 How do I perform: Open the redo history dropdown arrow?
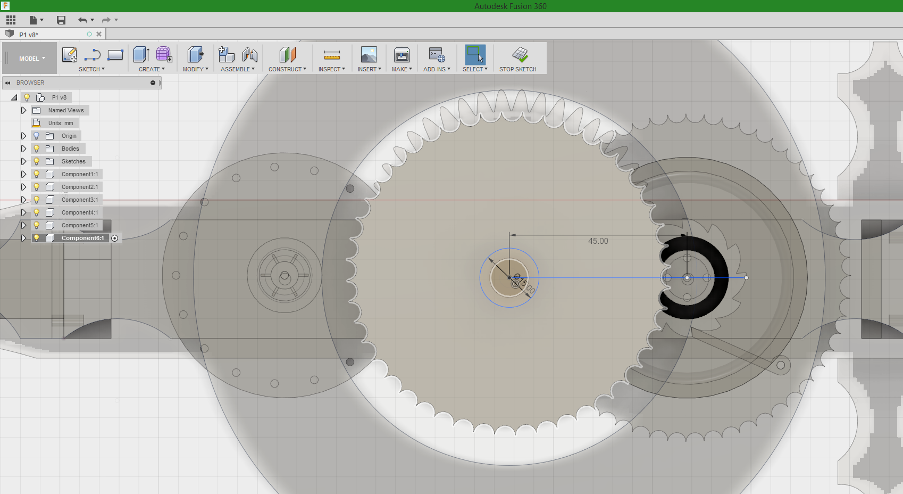pyautogui.click(x=116, y=20)
